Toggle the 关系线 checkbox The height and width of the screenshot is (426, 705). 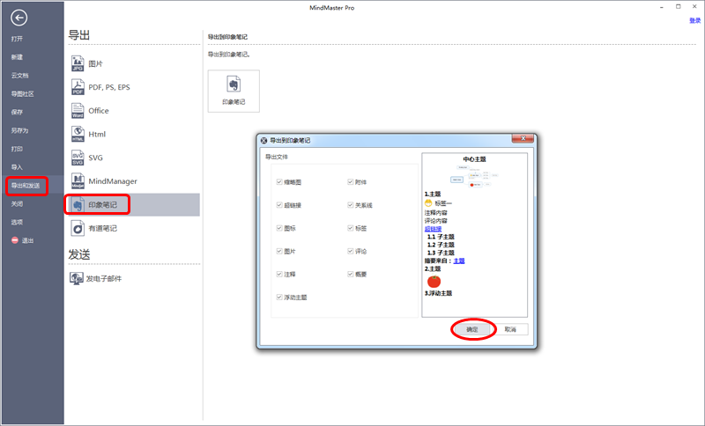pyautogui.click(x=350, y=205)
